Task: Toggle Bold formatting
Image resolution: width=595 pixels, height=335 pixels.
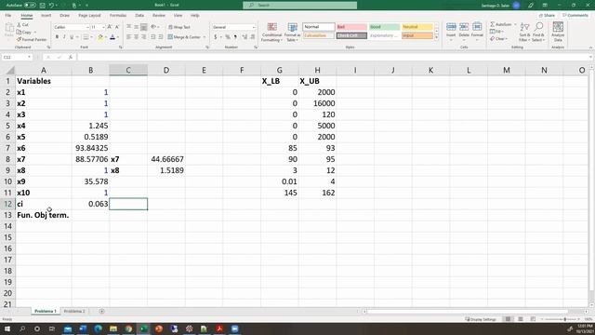Action: 57,37
